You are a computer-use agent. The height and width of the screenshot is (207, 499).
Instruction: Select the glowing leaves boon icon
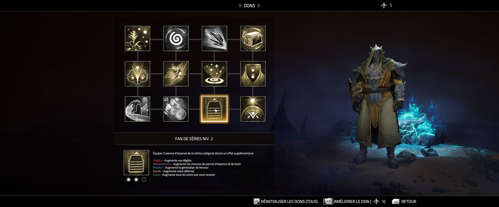tap(137, 74)
